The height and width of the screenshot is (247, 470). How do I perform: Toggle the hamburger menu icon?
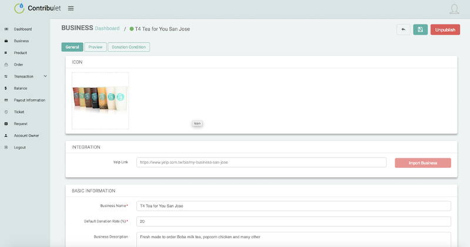(x=70, y=8)
